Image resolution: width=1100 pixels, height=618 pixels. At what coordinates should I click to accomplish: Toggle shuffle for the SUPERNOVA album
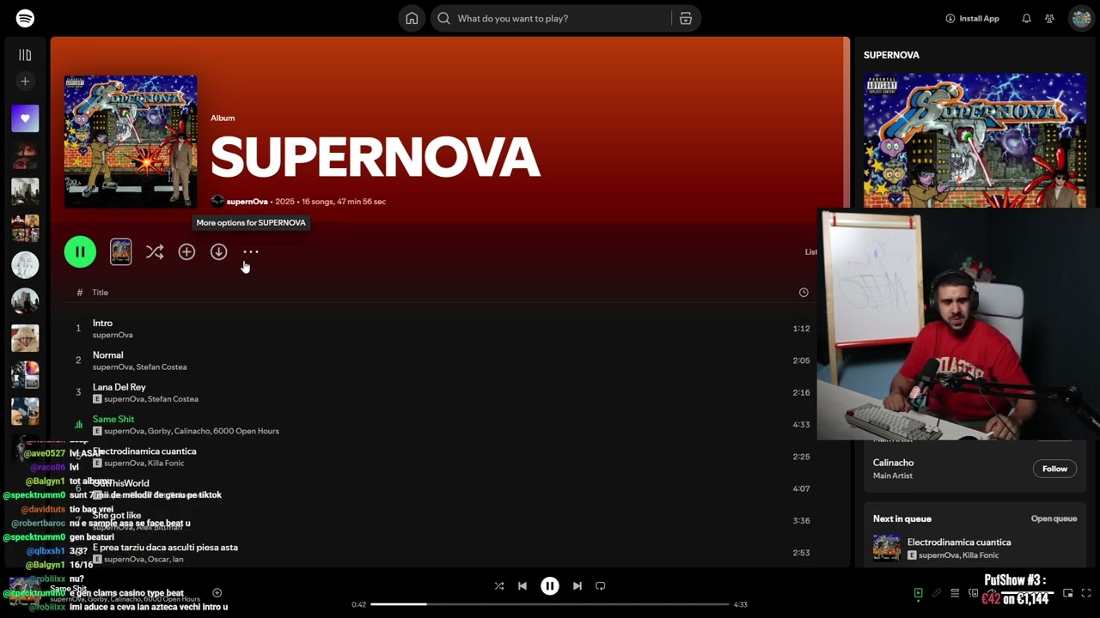[x=155, y=251]
